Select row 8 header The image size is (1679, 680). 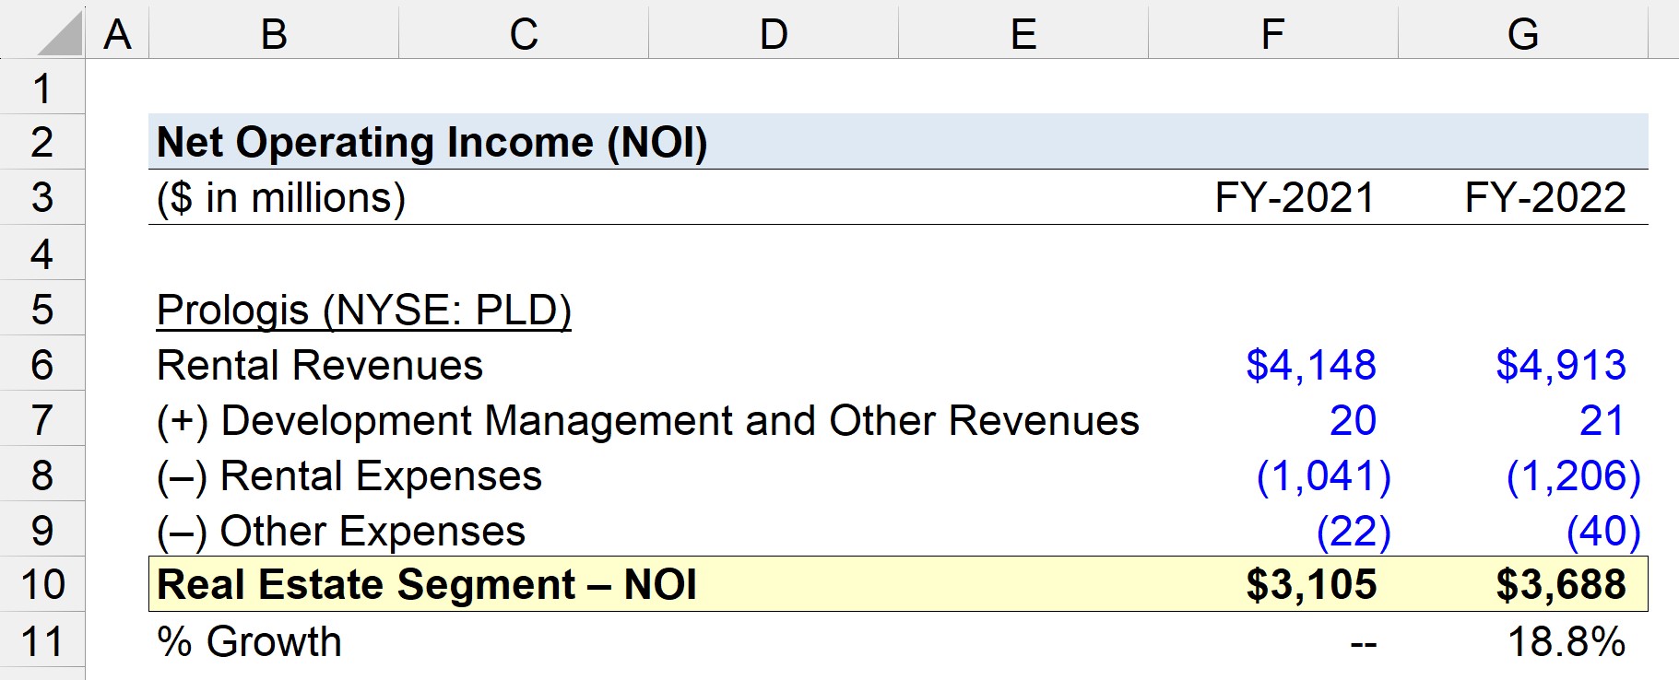pyautogui.click(x=42, y=475)
